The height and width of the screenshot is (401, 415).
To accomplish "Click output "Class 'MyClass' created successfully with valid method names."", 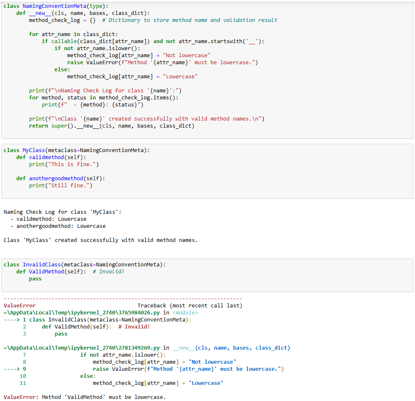I will tap(101, 240).
